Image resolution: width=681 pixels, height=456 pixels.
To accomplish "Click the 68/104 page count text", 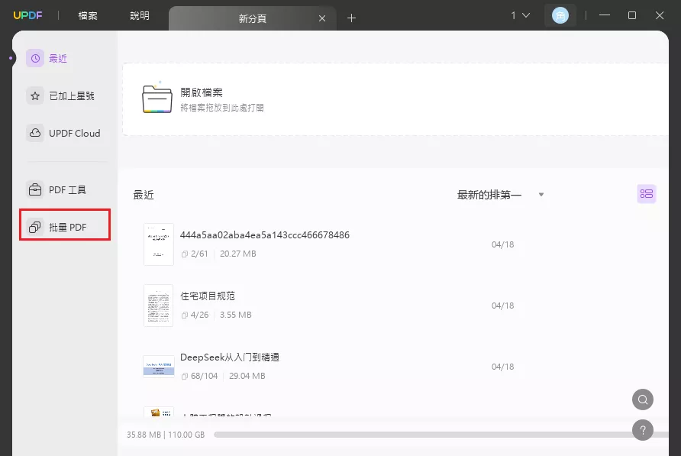I will (x=204, y=376).
